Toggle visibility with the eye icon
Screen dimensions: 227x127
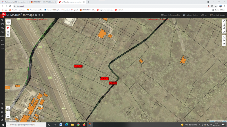[x=2, y=116]
